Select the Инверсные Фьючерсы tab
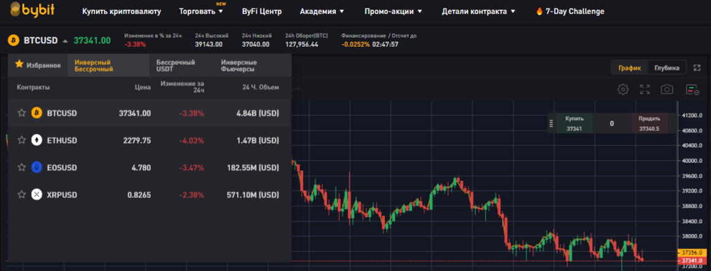 click(239, 65)
